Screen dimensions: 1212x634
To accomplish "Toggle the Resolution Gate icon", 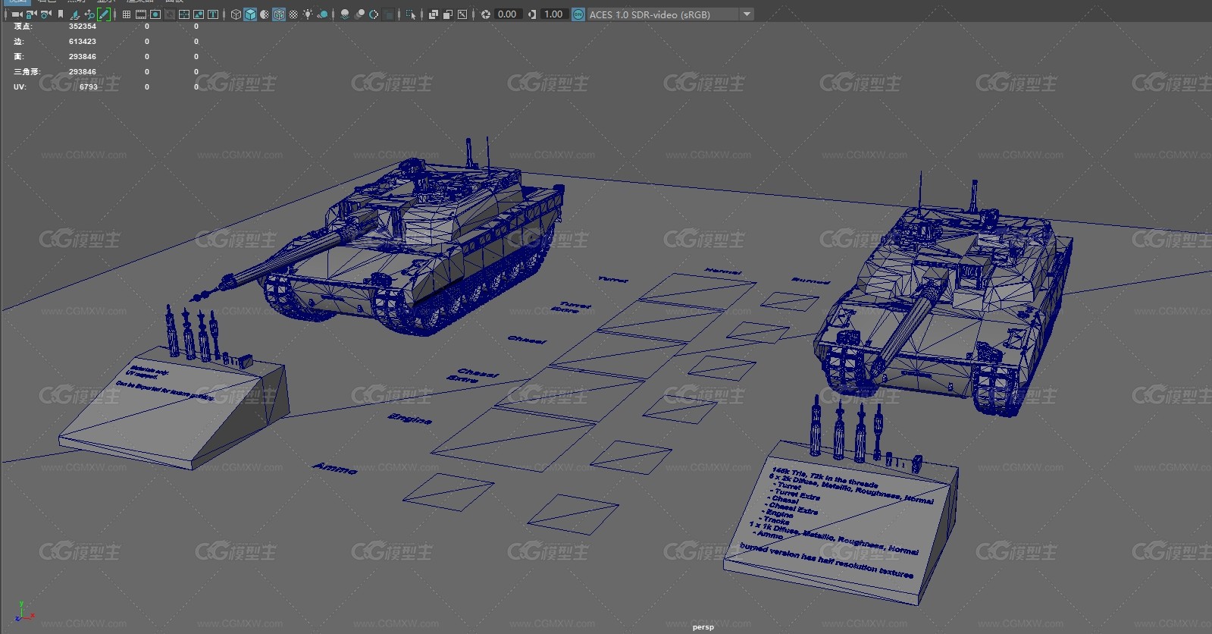I will [x=155, y=14].
